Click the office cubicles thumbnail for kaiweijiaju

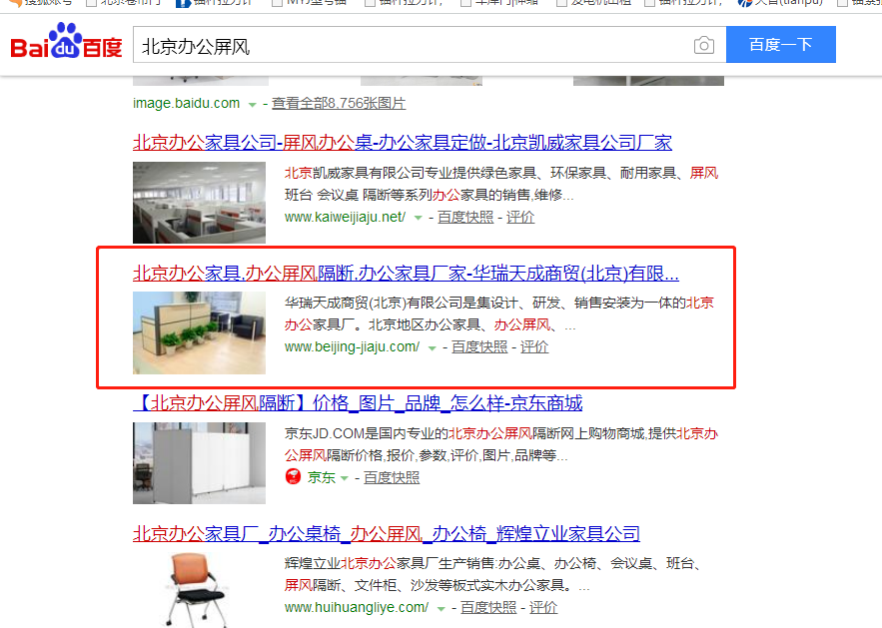[x=199, y=203]
